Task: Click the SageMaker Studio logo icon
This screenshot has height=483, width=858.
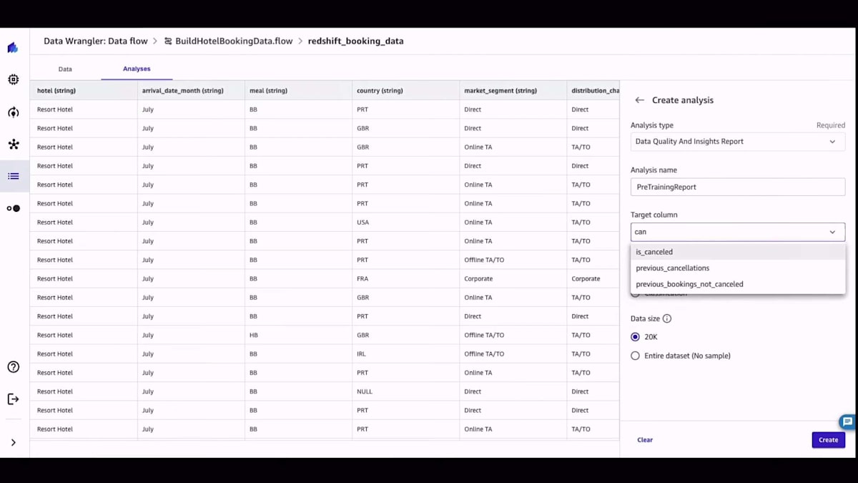Action: coord(13,48)
